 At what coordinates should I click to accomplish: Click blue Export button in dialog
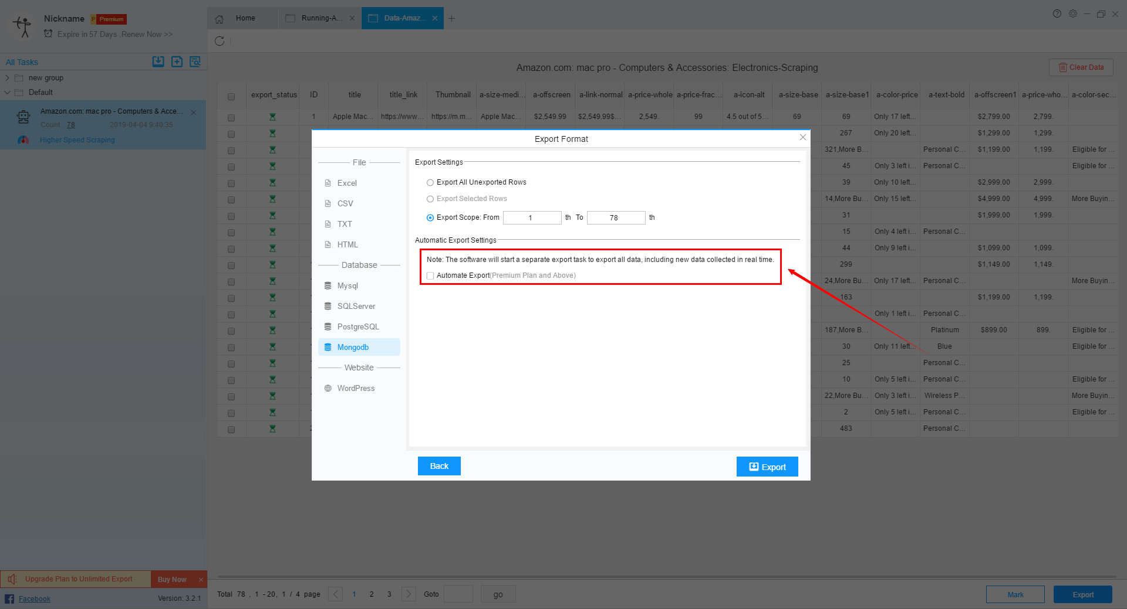pos(767,467)
